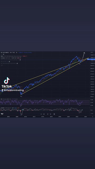Click the 25.00 level on RSI axis

92,105
